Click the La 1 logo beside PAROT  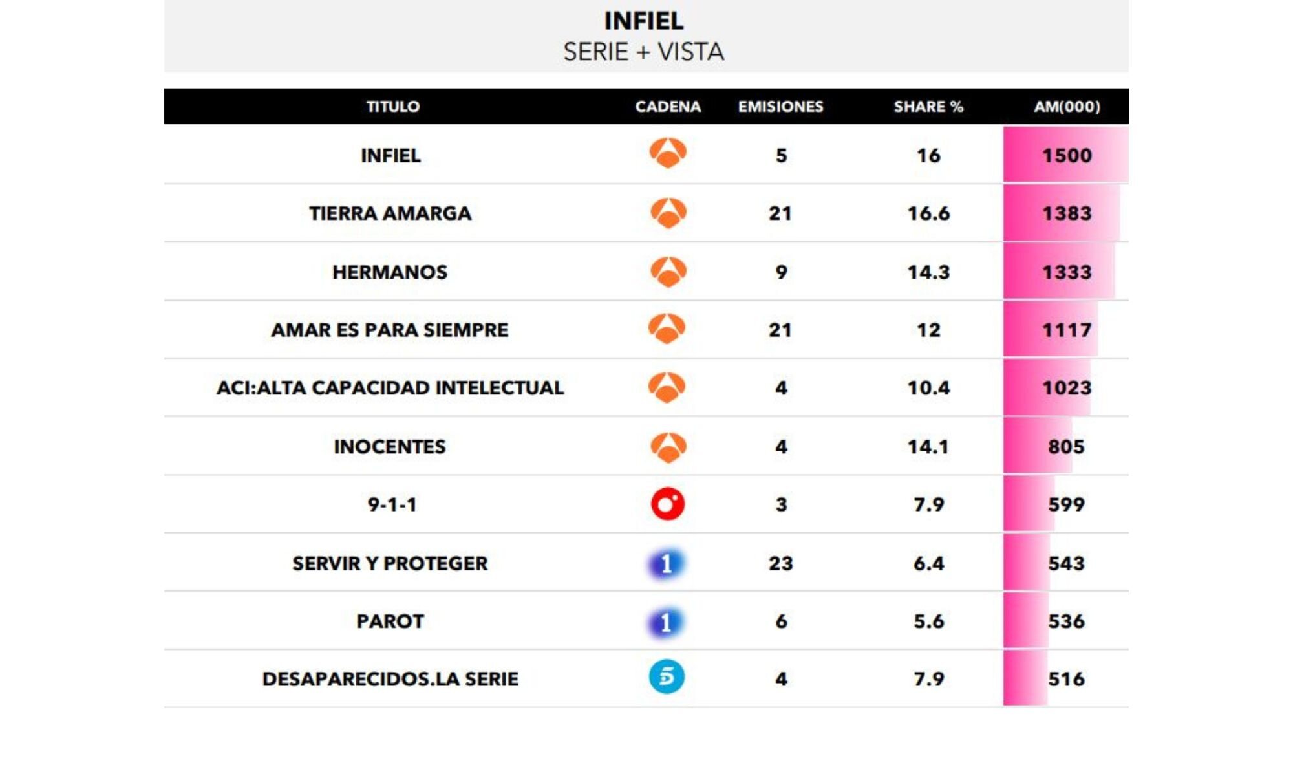click(667, 622)
